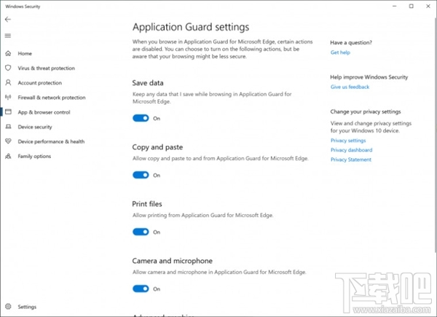Click the Family options people icon
Viewport: 437px width, 317px height.
click(x=8, y=156)
